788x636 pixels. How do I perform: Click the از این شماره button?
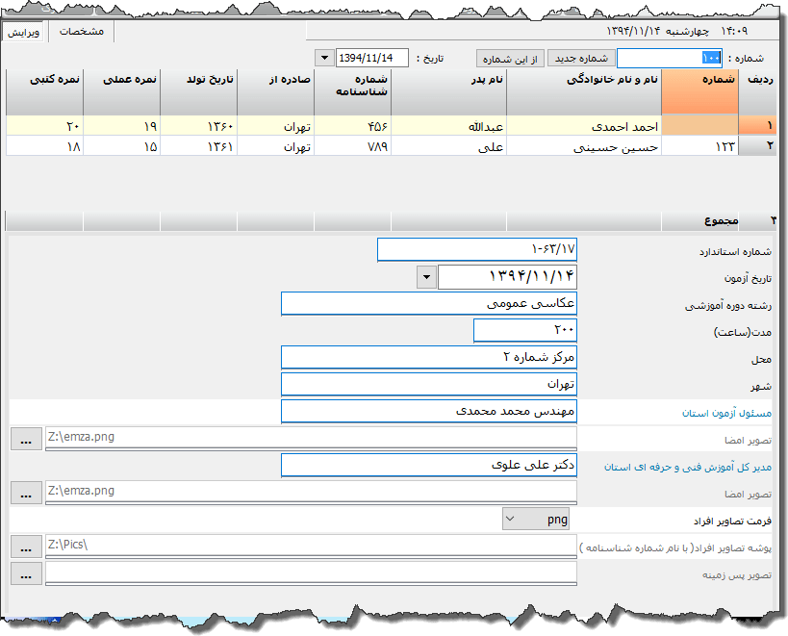tap(511, 58)
